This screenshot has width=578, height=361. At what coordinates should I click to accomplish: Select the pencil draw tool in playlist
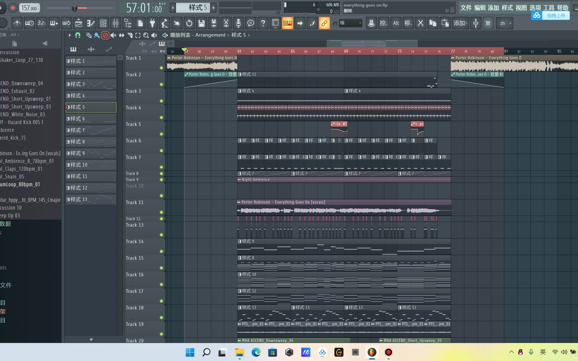point(89,35)
